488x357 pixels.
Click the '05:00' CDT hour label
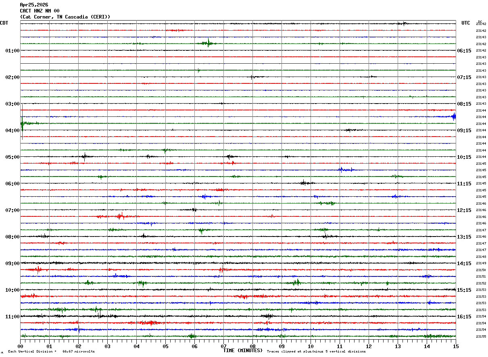coord(13,157)
